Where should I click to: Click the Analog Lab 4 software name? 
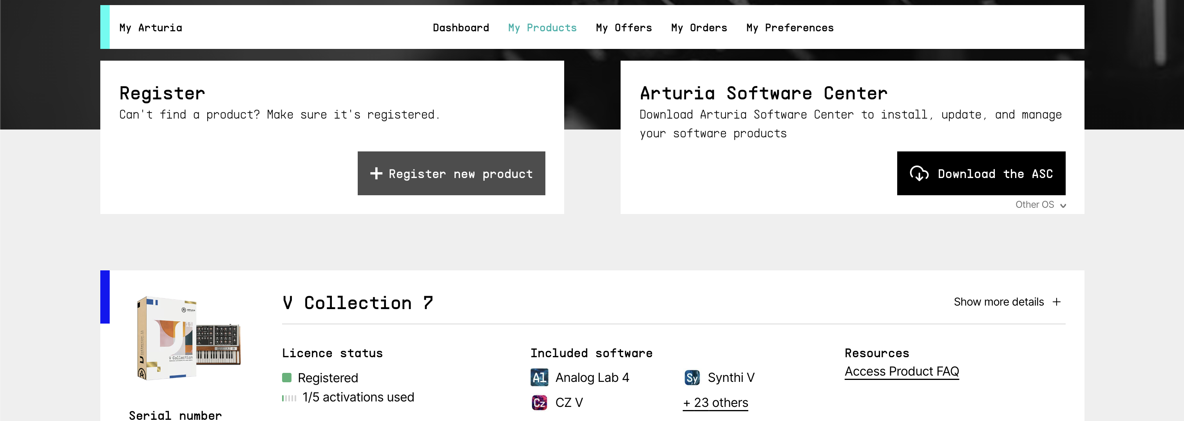(x=592, y=378)
